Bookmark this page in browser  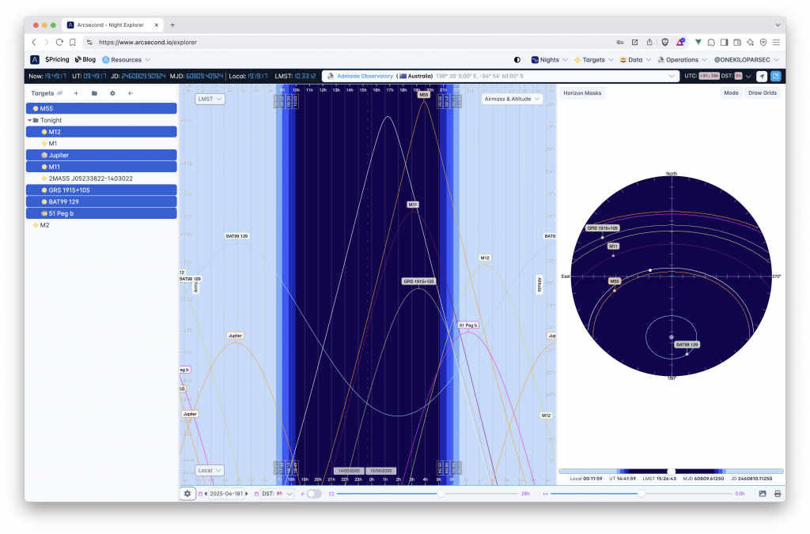click(73, 43)
